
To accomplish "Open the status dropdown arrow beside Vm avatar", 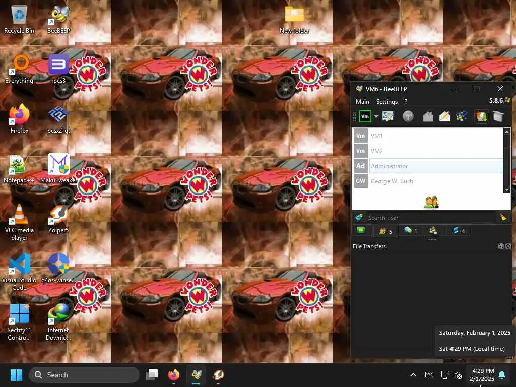I will pyautogui.click(x=376, y=116).
